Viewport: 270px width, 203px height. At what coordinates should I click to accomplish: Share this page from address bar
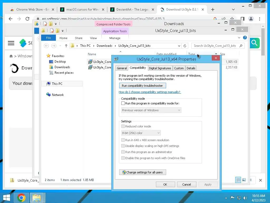pyautogui.click(x=224, y=19)
